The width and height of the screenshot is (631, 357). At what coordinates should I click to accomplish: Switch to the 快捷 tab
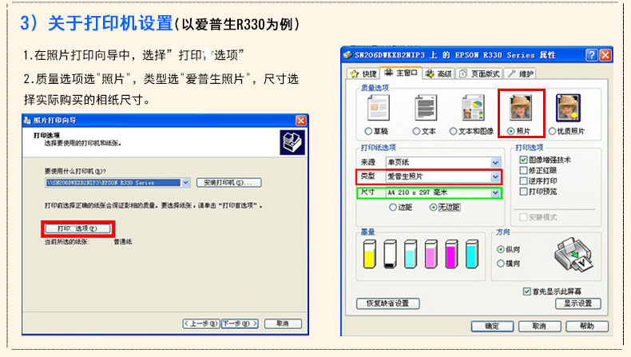(x=363, y=73)
